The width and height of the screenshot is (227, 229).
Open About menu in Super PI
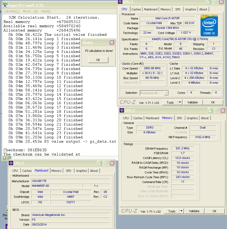(30, 11)
